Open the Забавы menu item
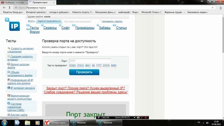Viewport: 224px width, 126px height. coord(105,28)
